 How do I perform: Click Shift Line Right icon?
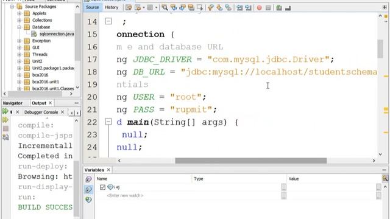tap(248, 8)
